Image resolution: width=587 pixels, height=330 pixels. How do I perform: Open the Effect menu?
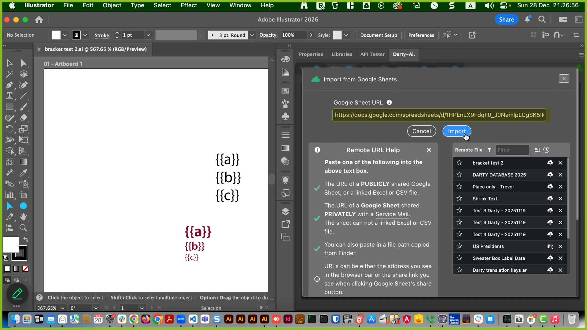tap(189, 5)
